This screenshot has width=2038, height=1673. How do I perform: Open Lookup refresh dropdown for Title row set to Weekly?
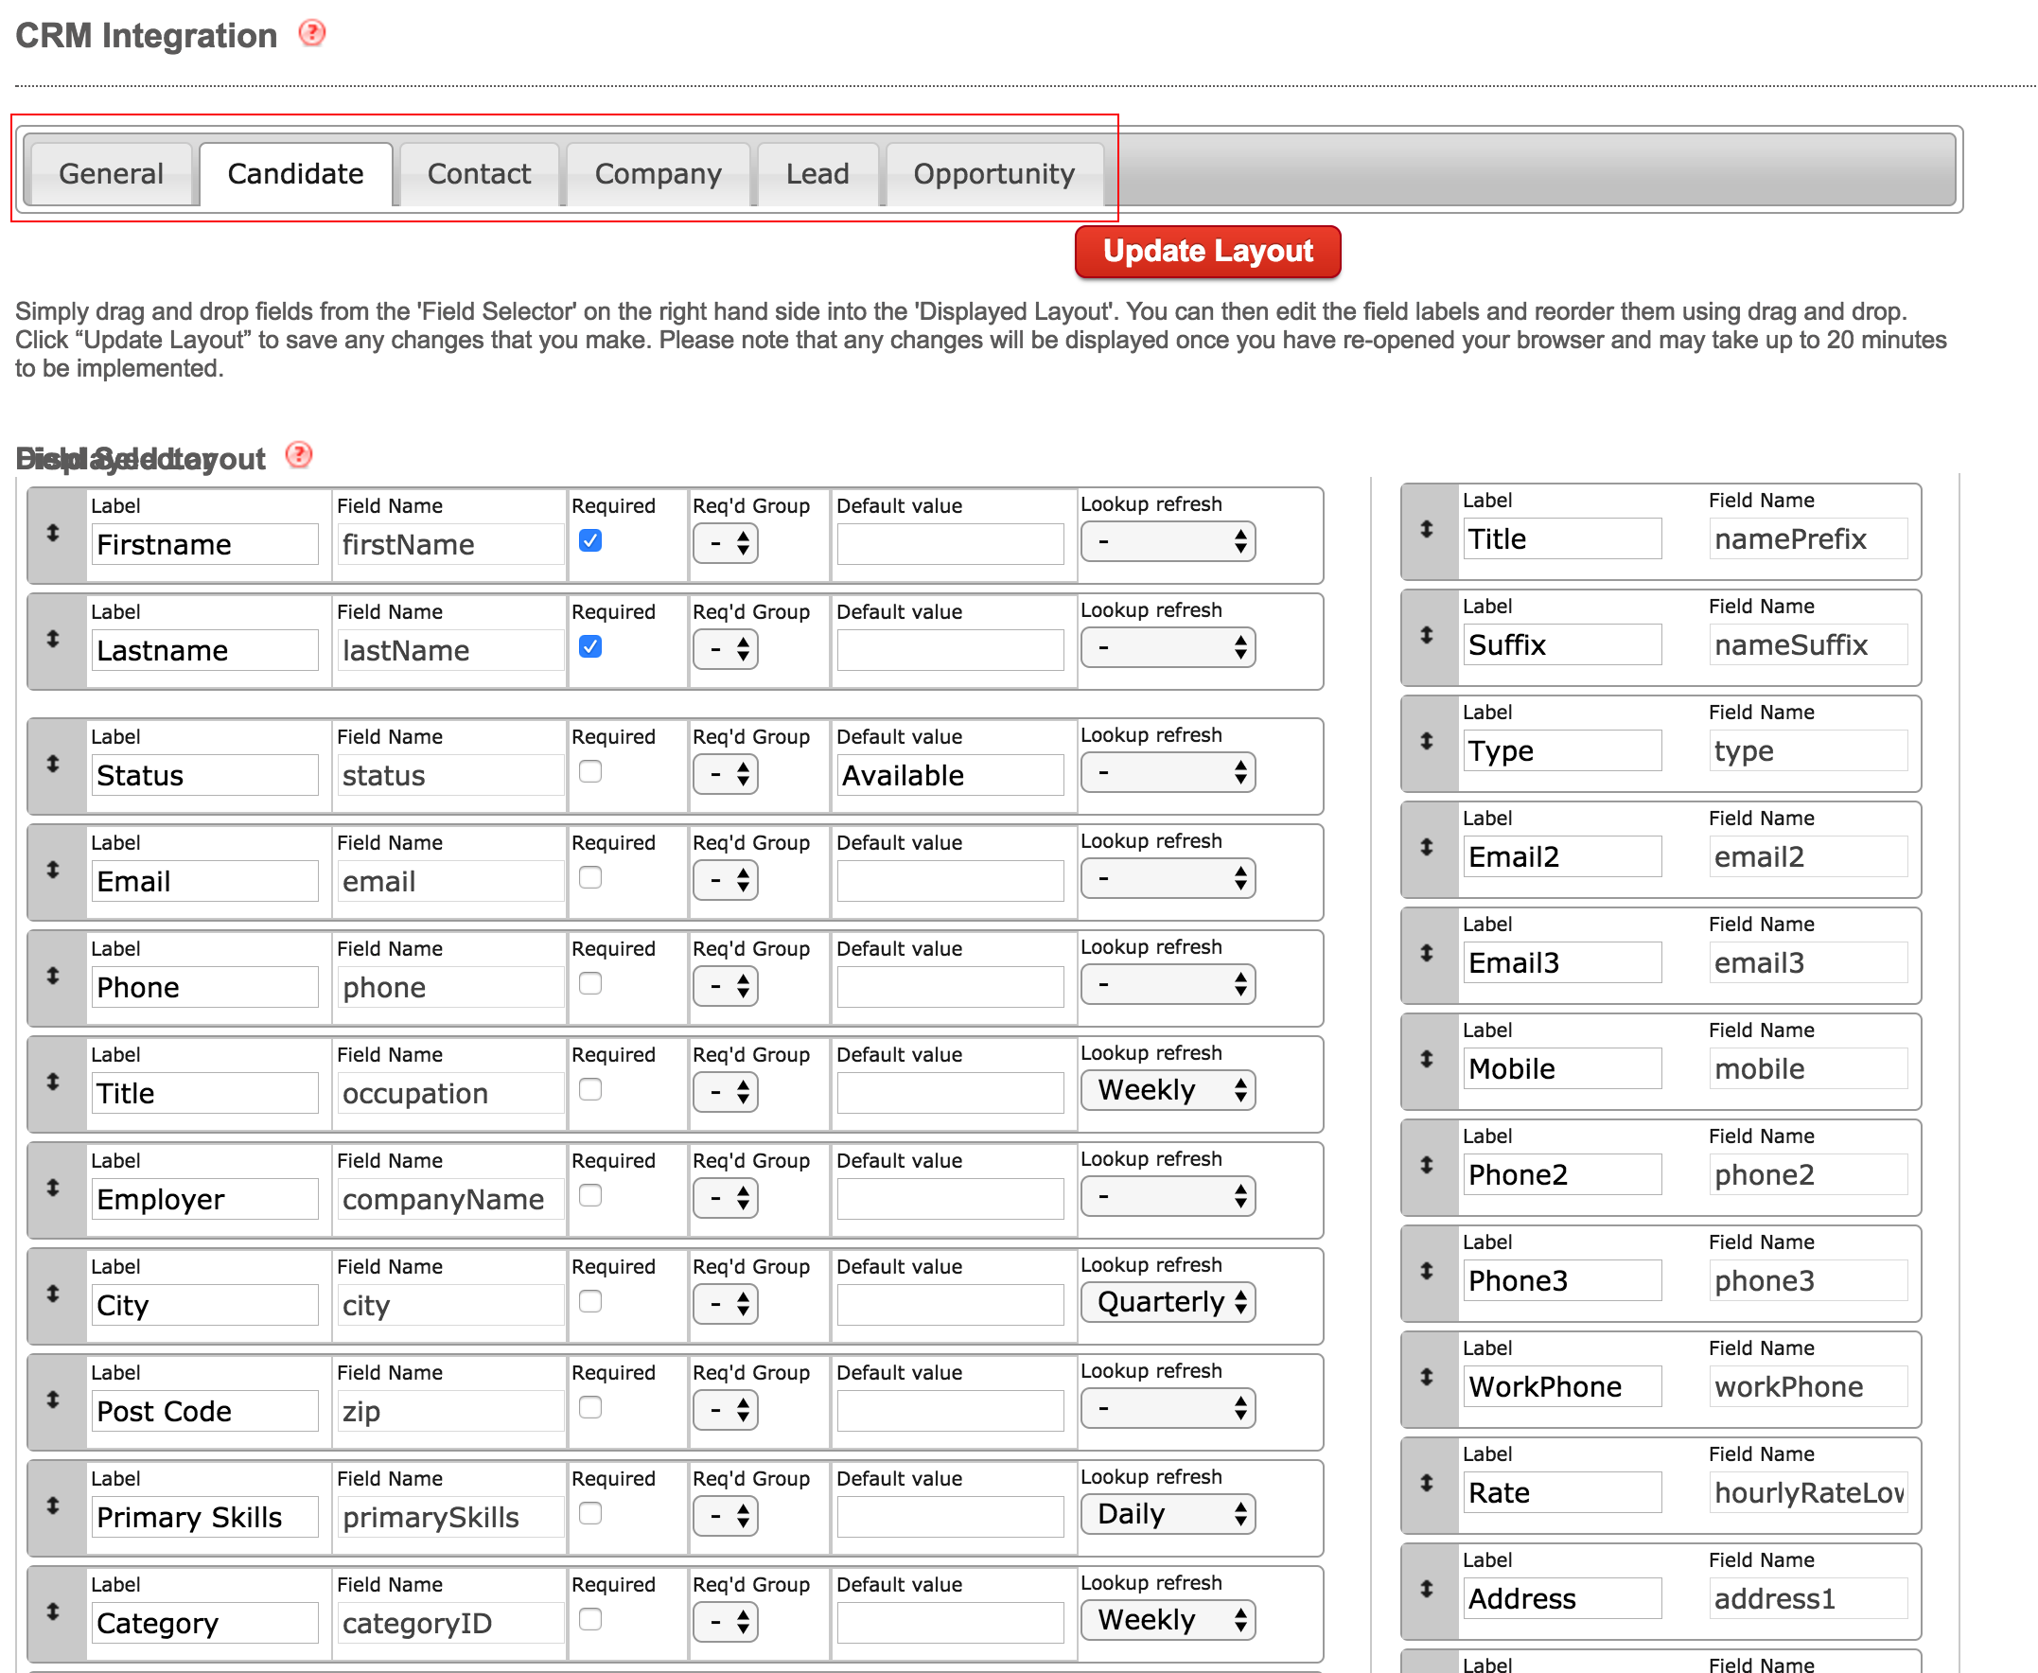(x=1167, y=1090)
